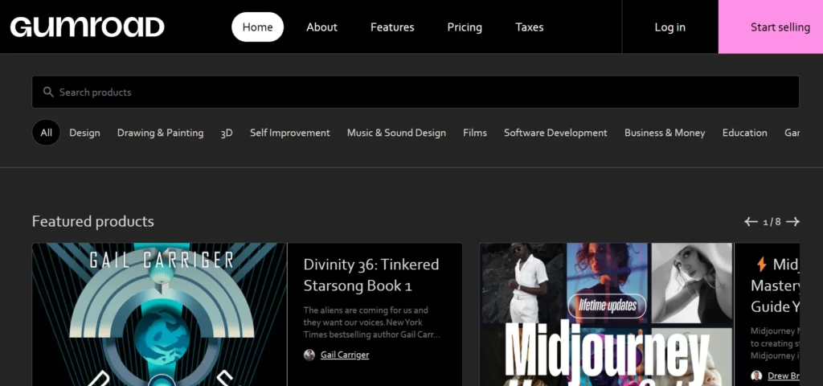This screenshot has height=386, width=823.
Task: Open the Pricing page
Action: click(465, 27)
